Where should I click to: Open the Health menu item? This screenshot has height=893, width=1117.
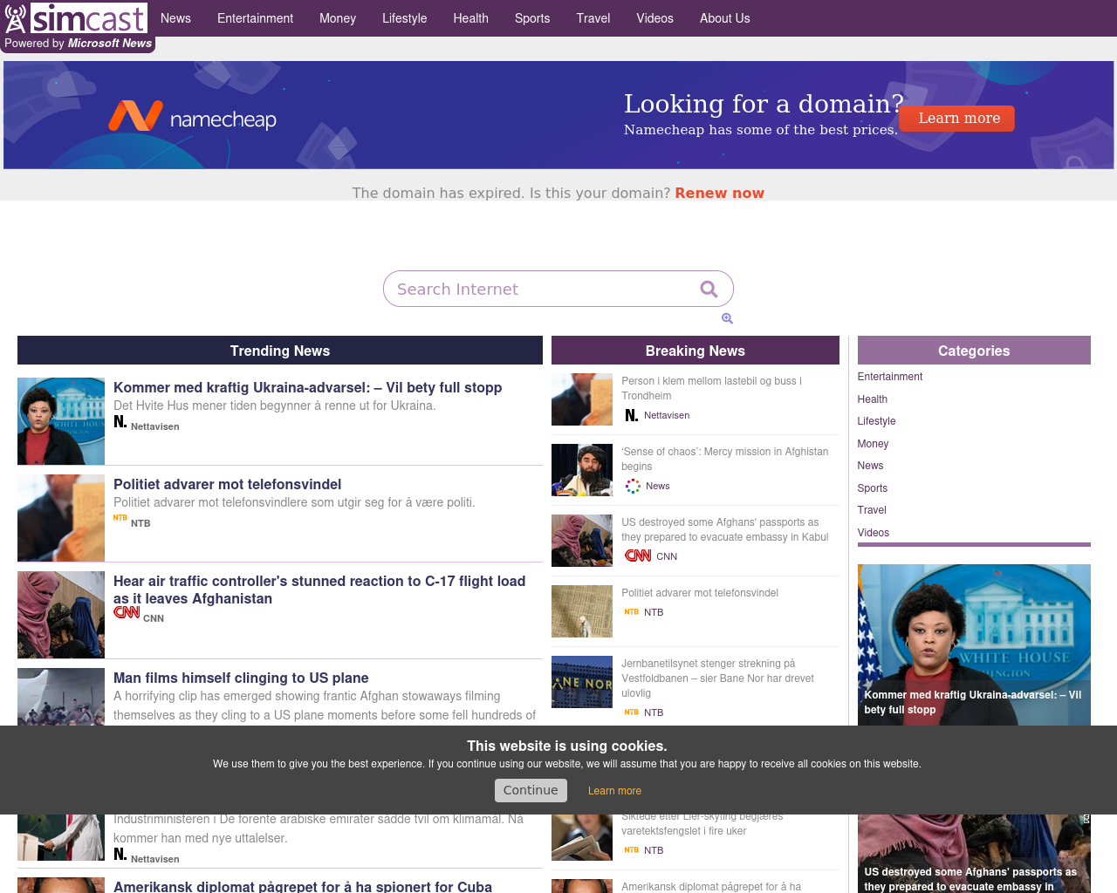[471, 18]
